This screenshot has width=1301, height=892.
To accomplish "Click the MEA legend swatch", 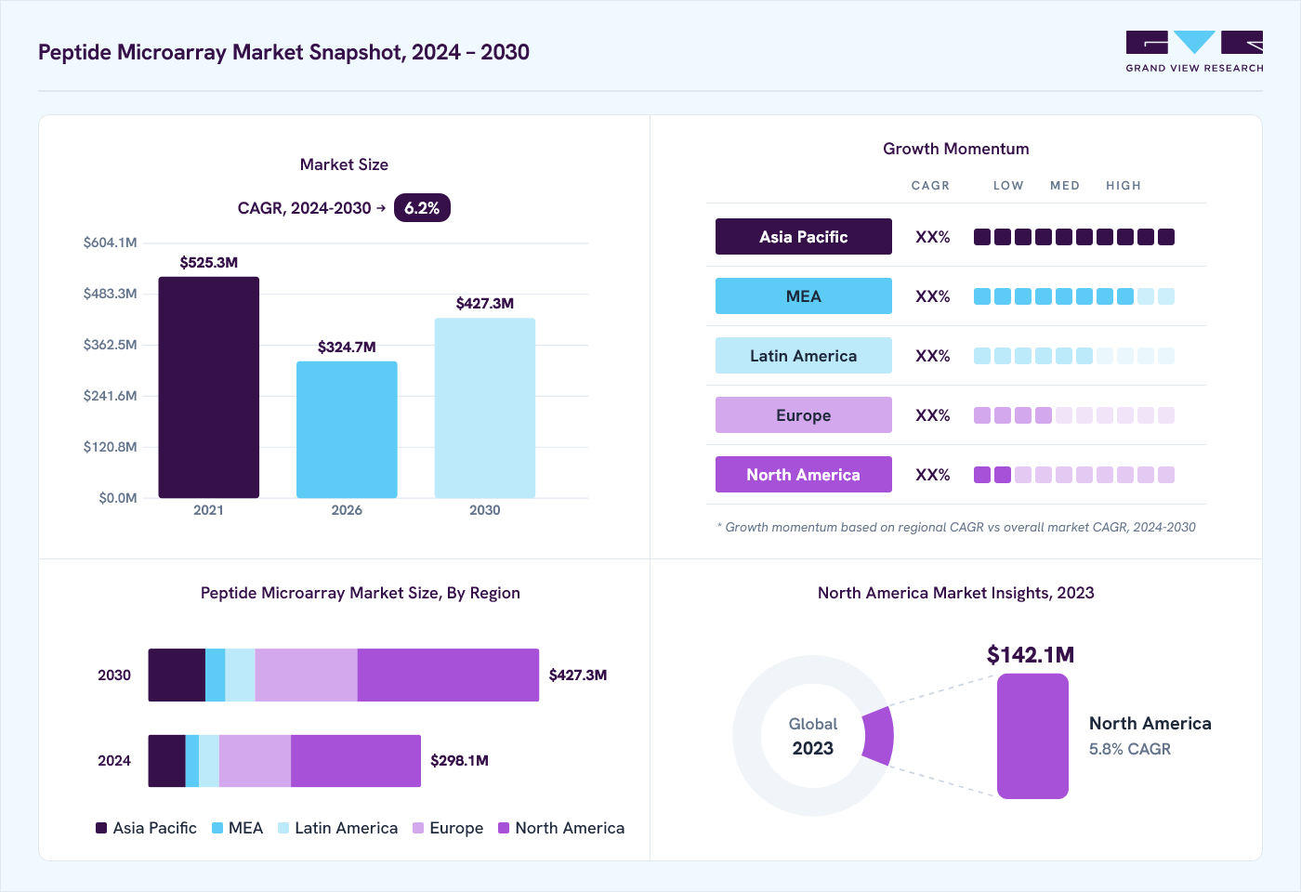I will pos(217,828).
